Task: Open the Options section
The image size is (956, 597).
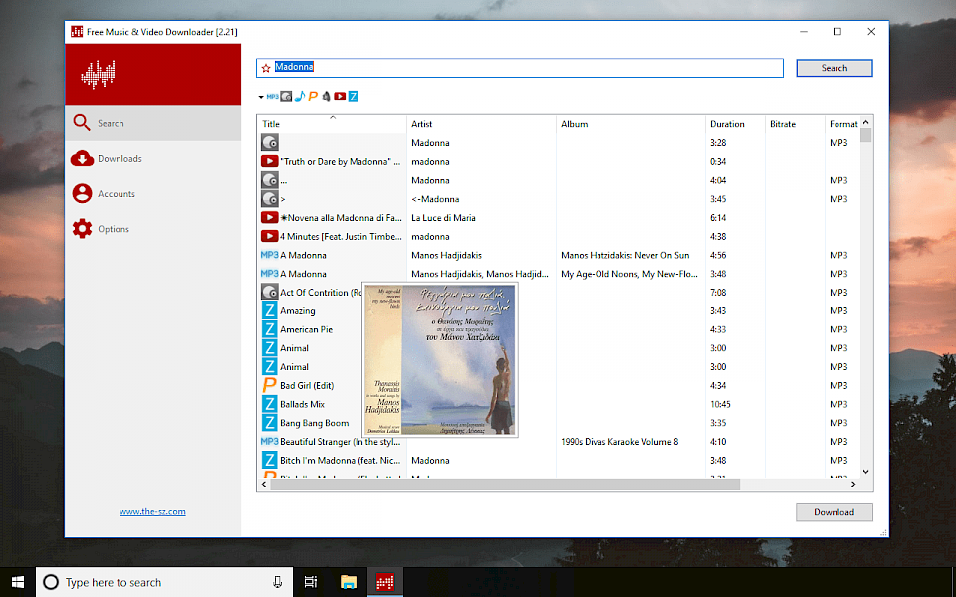Action: click(153, 229)
